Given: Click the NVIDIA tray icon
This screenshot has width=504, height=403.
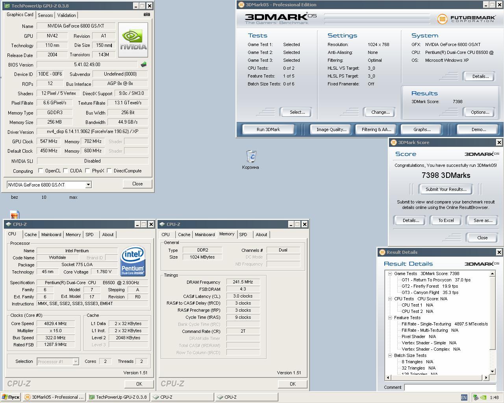Looking at the screenshot, I should [483, 397].
